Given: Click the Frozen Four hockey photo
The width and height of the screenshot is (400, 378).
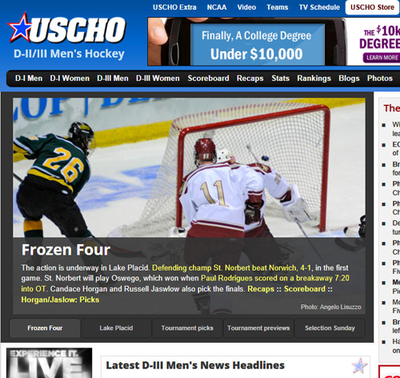Looking at the screenshot, I should pyautogui.click(x=189, y=167).
